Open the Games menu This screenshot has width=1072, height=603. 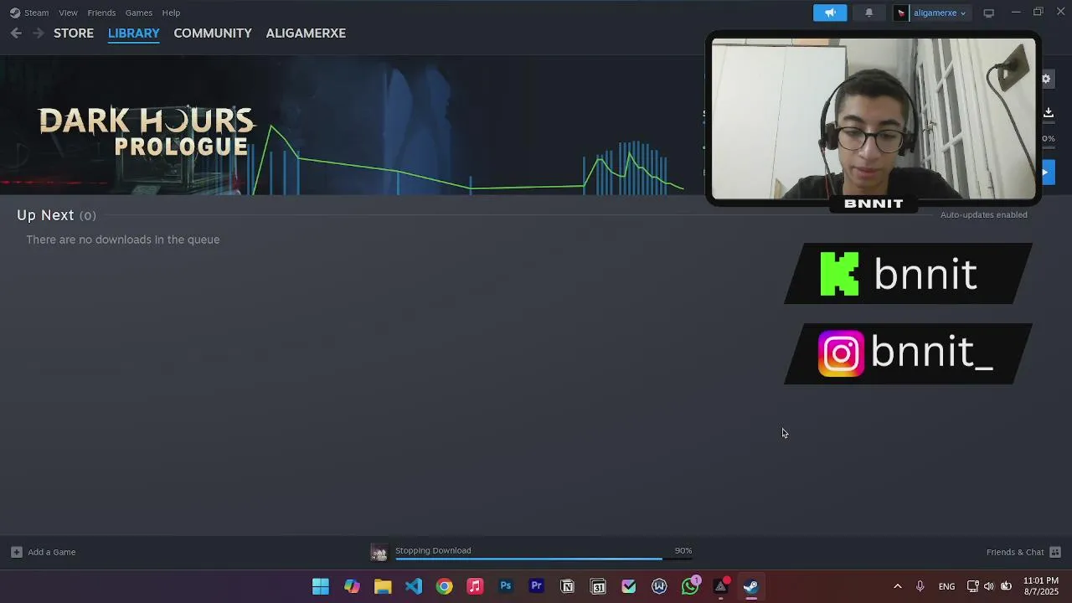pos(139,13)
